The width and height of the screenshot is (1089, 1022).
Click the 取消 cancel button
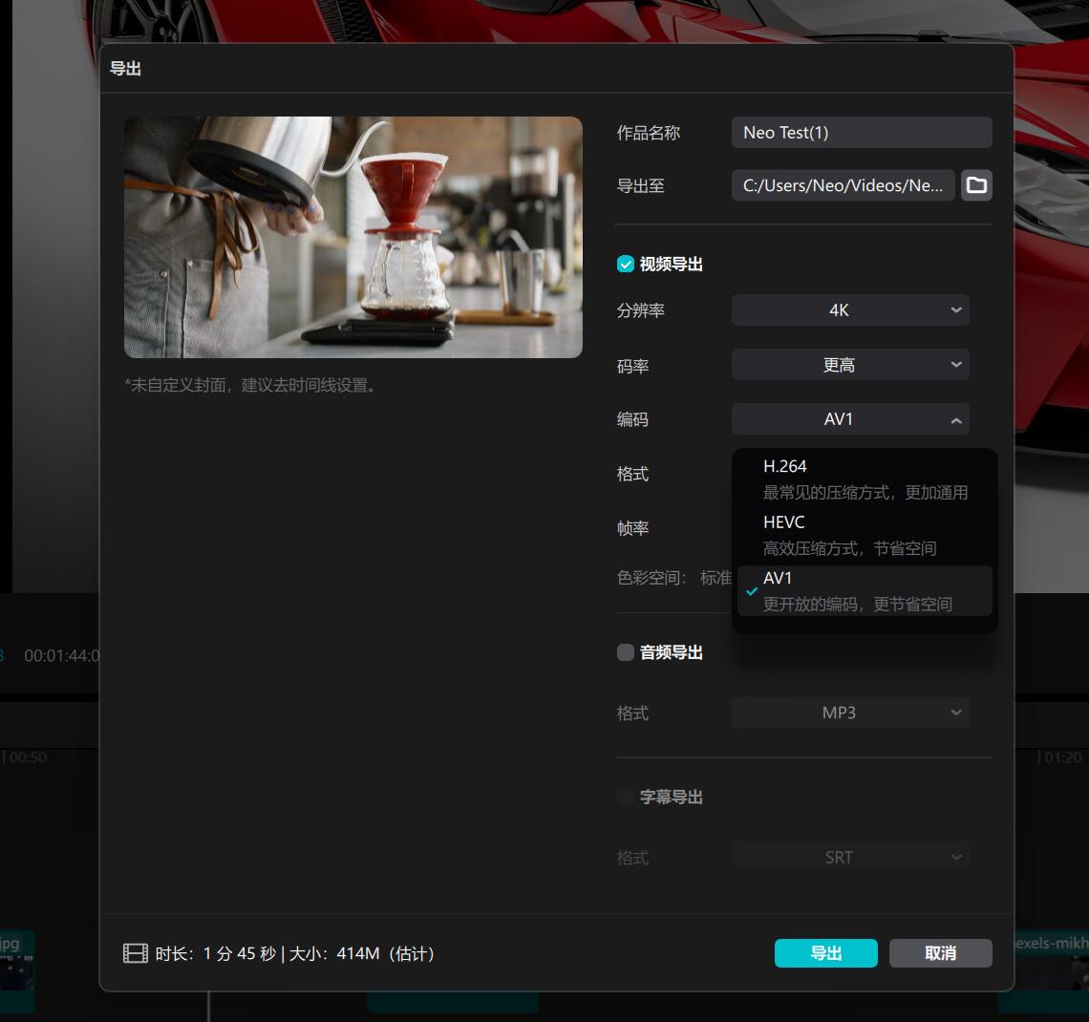pyautogui.click(x=940, y=952)
